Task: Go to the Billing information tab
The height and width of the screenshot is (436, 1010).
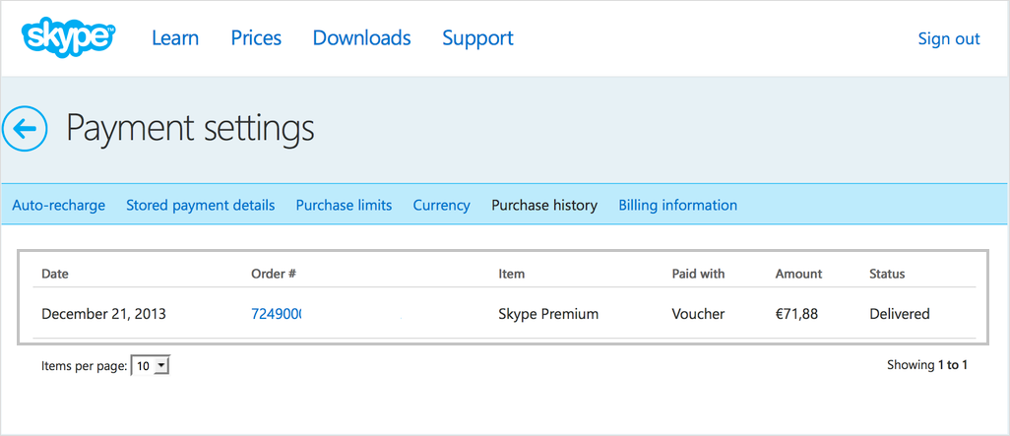Action: click(x=677, y=206)
